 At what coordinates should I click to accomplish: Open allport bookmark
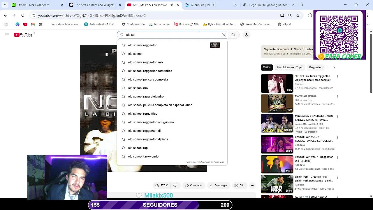tap(284, 24)
